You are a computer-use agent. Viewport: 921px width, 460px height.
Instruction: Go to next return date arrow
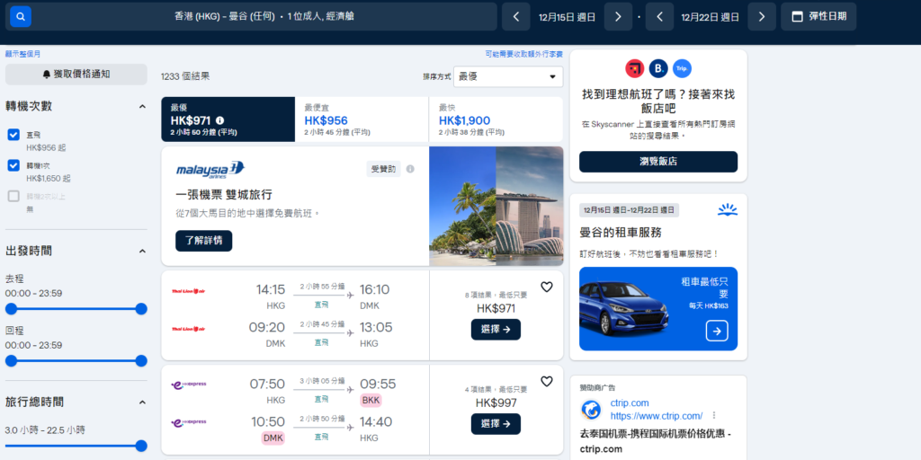(x=761, y=16)
